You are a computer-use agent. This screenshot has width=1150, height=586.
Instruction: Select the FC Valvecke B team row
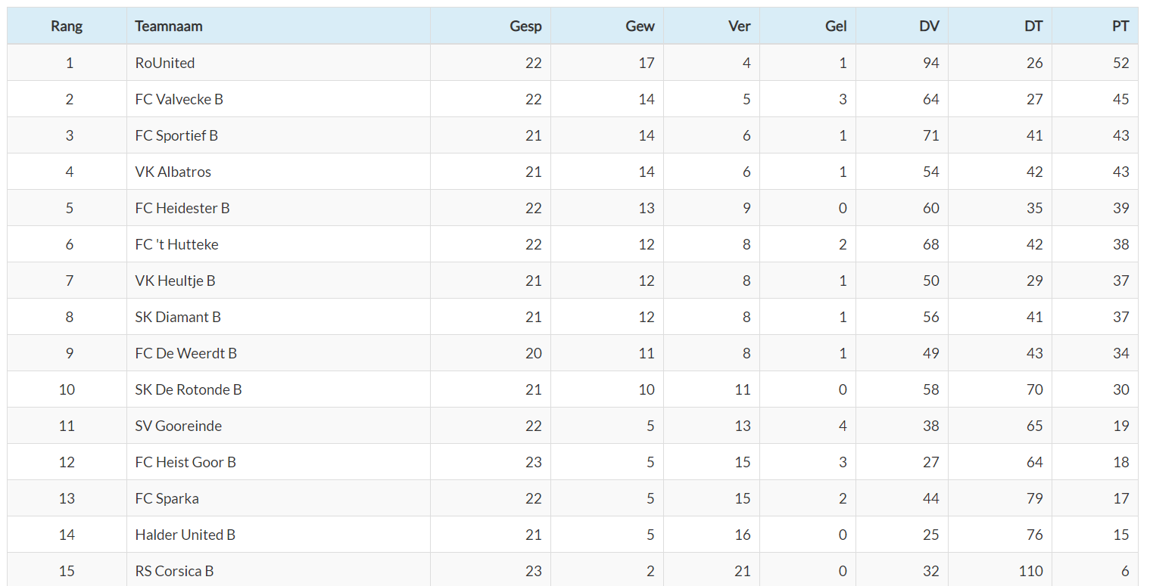tap(572, 99)
